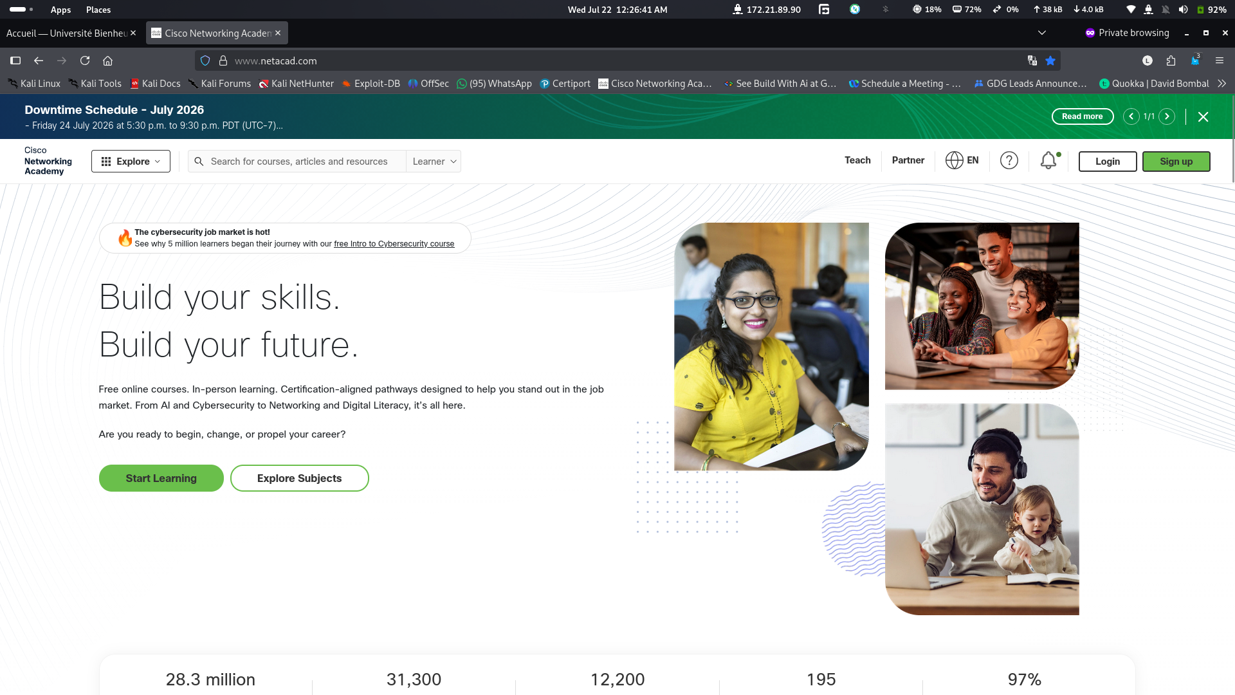
Task: Reload the page with the refresh icon
Action: click(84, 60)
